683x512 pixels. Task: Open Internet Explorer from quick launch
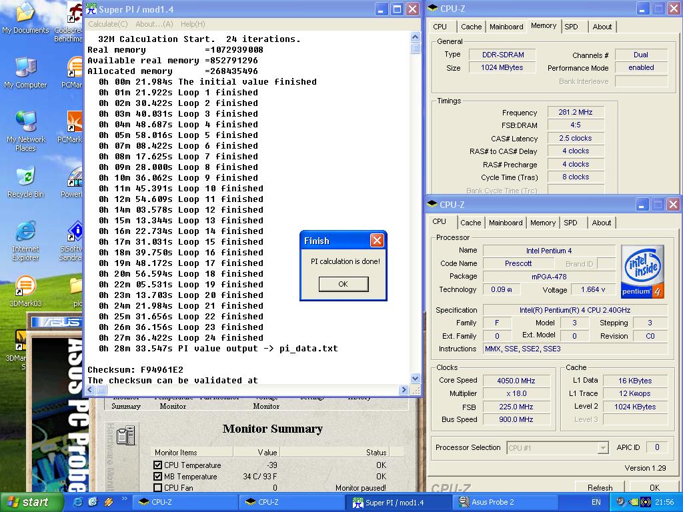pyautogui.click(x=77, y=502)
